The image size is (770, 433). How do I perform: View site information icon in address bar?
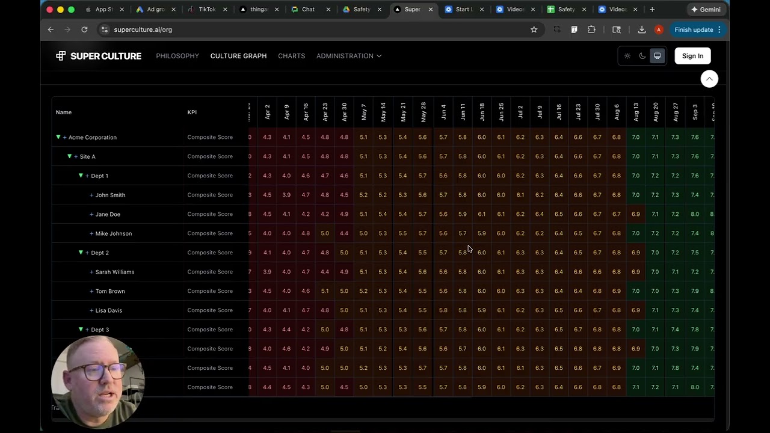(105, 29)
